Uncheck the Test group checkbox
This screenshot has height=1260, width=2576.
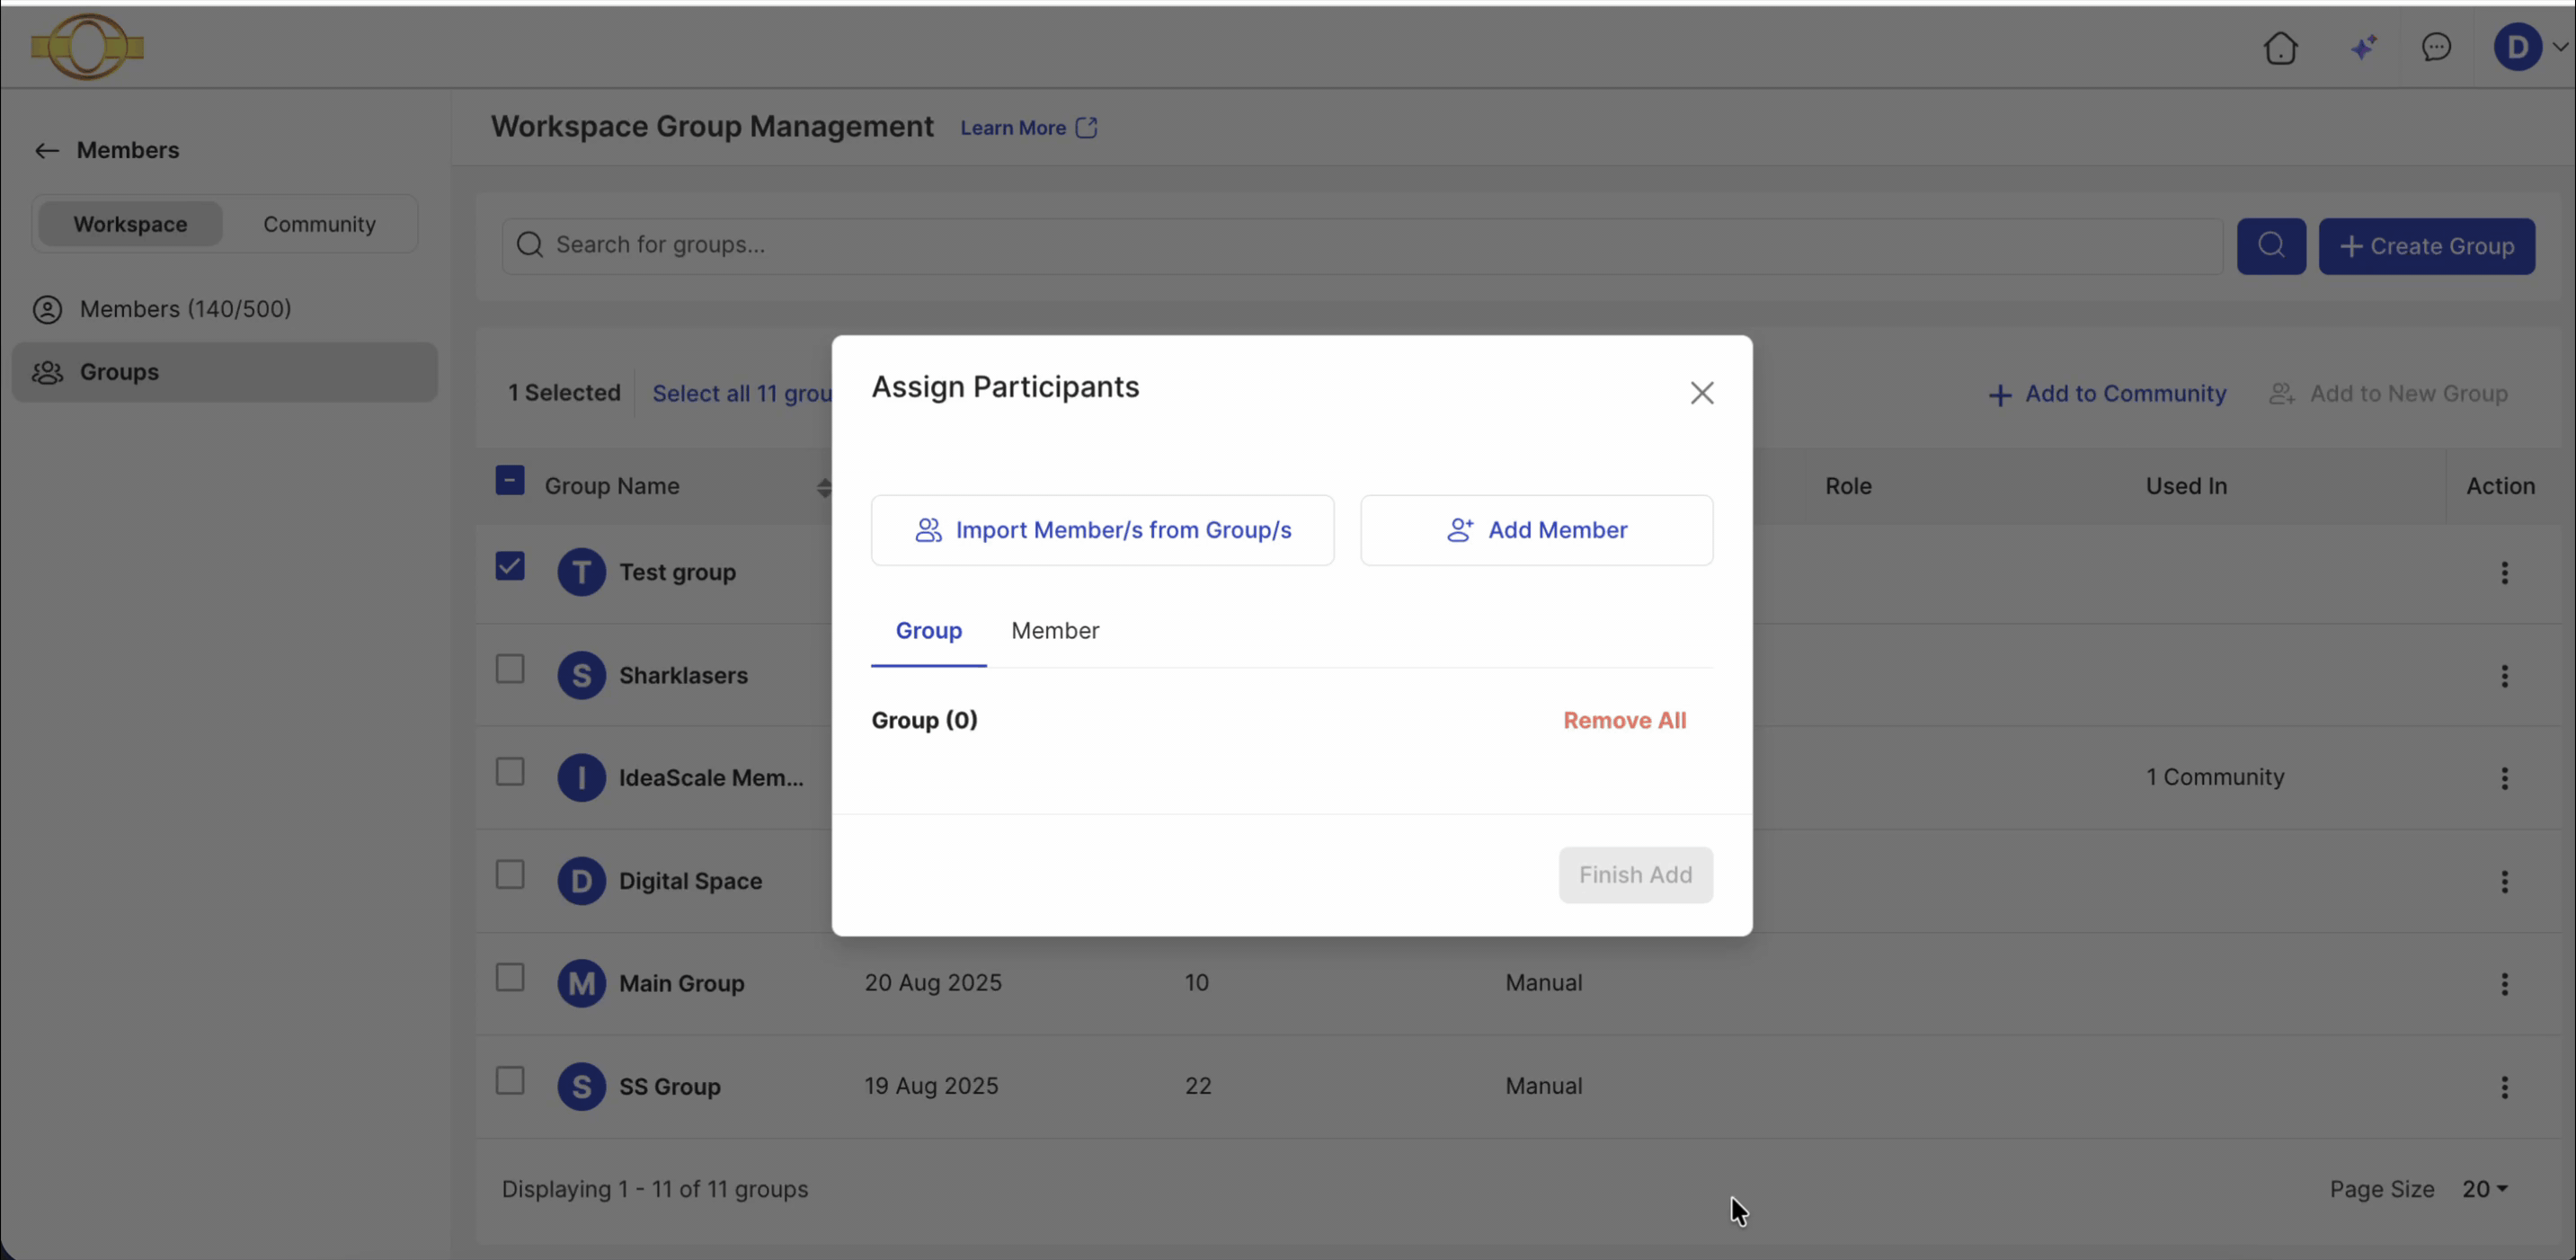coord(510,567)
